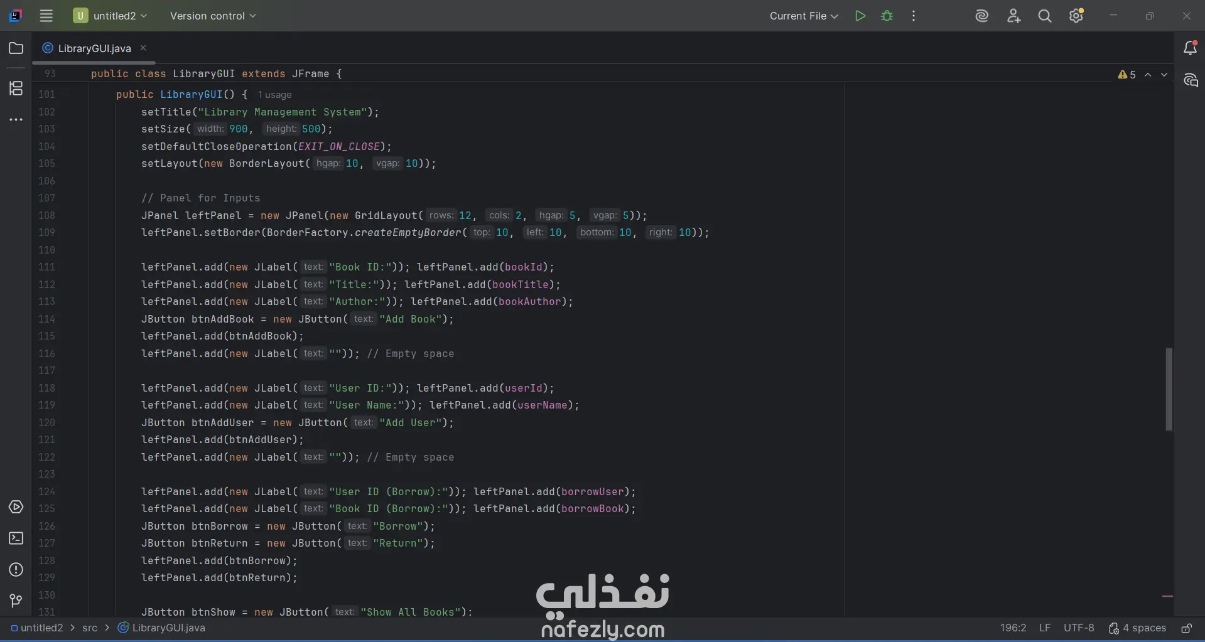1205x642 pixels.
Task: Open the Structure tool window icon
Action: click(x=16, y=88)
